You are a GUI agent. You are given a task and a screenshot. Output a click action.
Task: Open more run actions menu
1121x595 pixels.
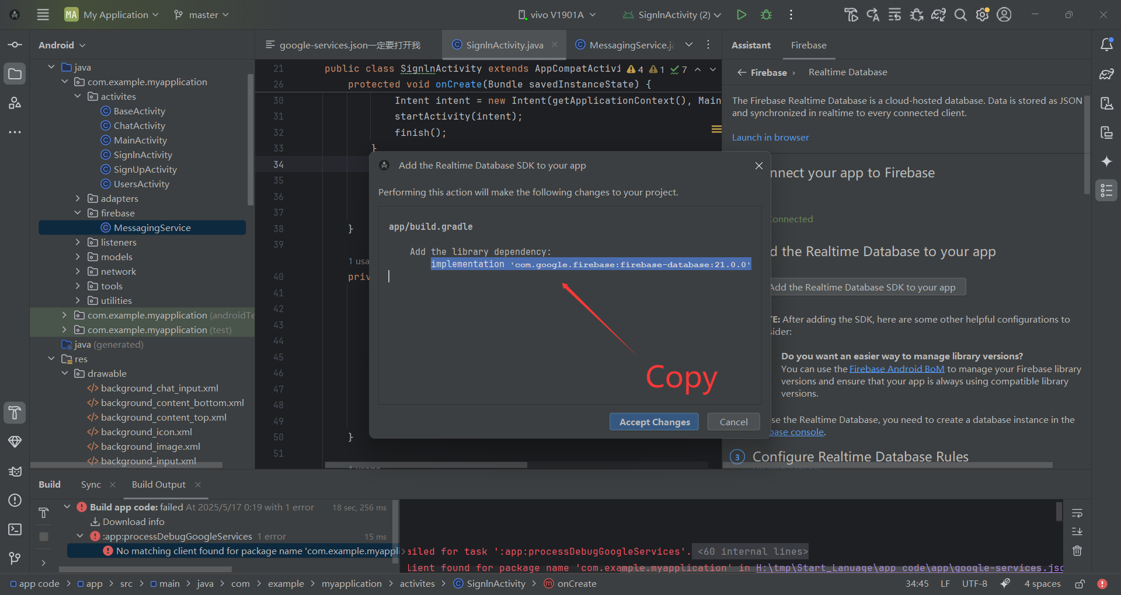click(x=791, y=15)
